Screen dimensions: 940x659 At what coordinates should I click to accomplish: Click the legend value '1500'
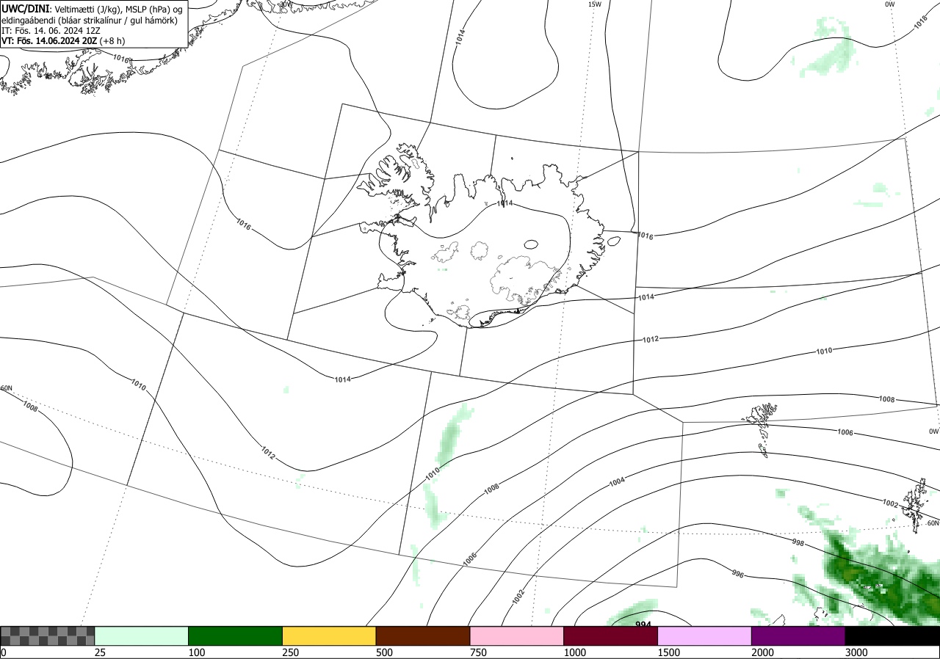(x=669, y=652)
